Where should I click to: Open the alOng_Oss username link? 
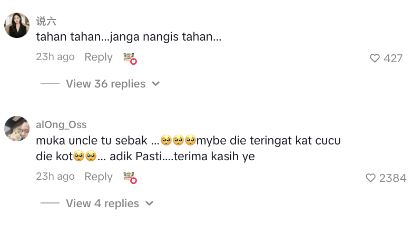point(61,125)
